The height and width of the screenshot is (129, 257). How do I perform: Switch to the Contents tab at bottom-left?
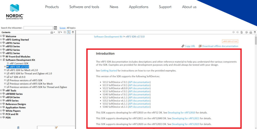[18, 127]
